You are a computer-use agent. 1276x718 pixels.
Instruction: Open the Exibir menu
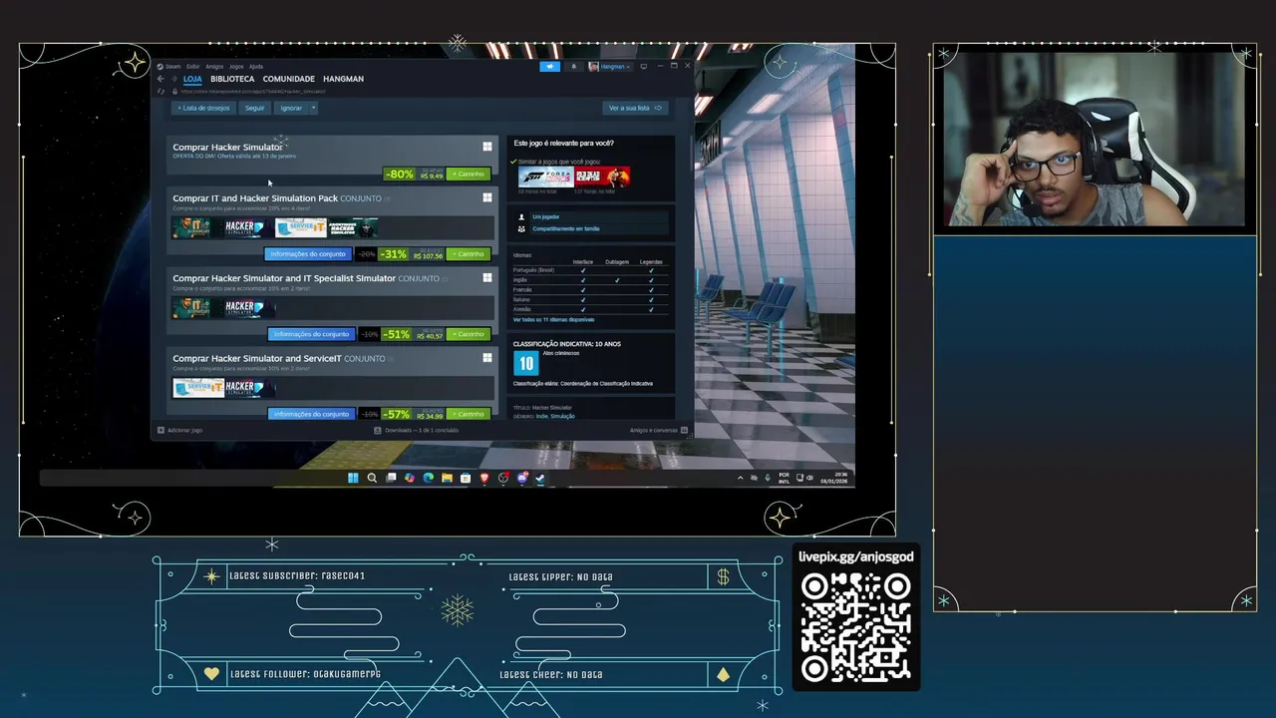pyautogui.click(x=193, y=67)
